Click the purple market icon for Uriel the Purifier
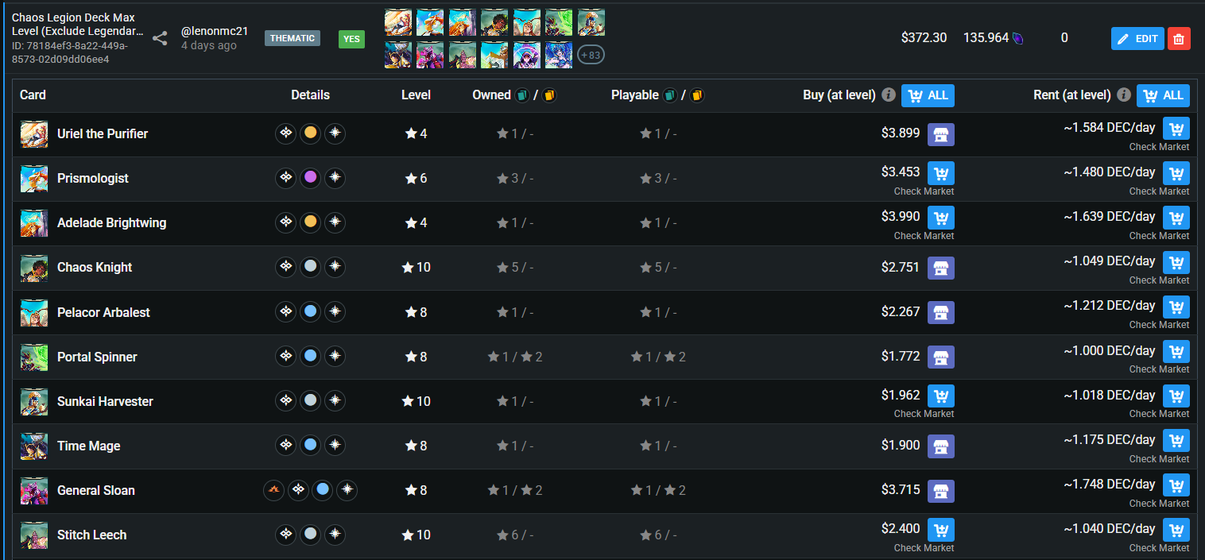 point(940,134)
